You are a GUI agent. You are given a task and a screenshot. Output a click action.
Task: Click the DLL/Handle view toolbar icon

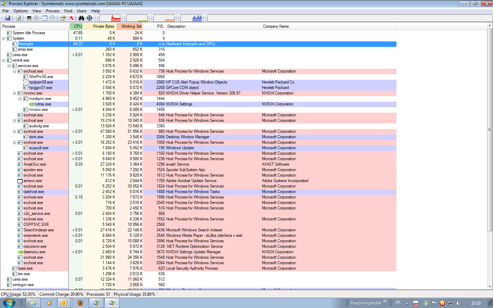(x=52, y=18)
